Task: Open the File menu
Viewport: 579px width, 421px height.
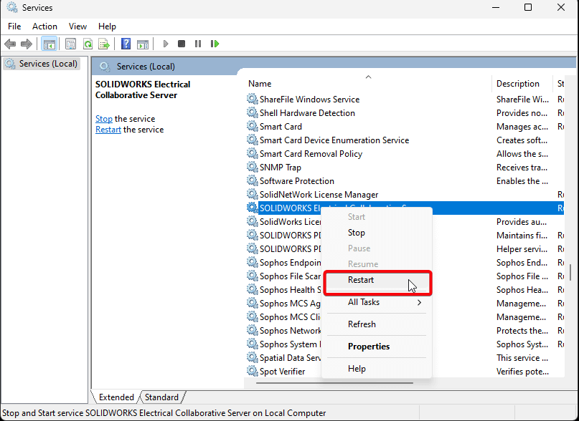Action: coord(14,26)
